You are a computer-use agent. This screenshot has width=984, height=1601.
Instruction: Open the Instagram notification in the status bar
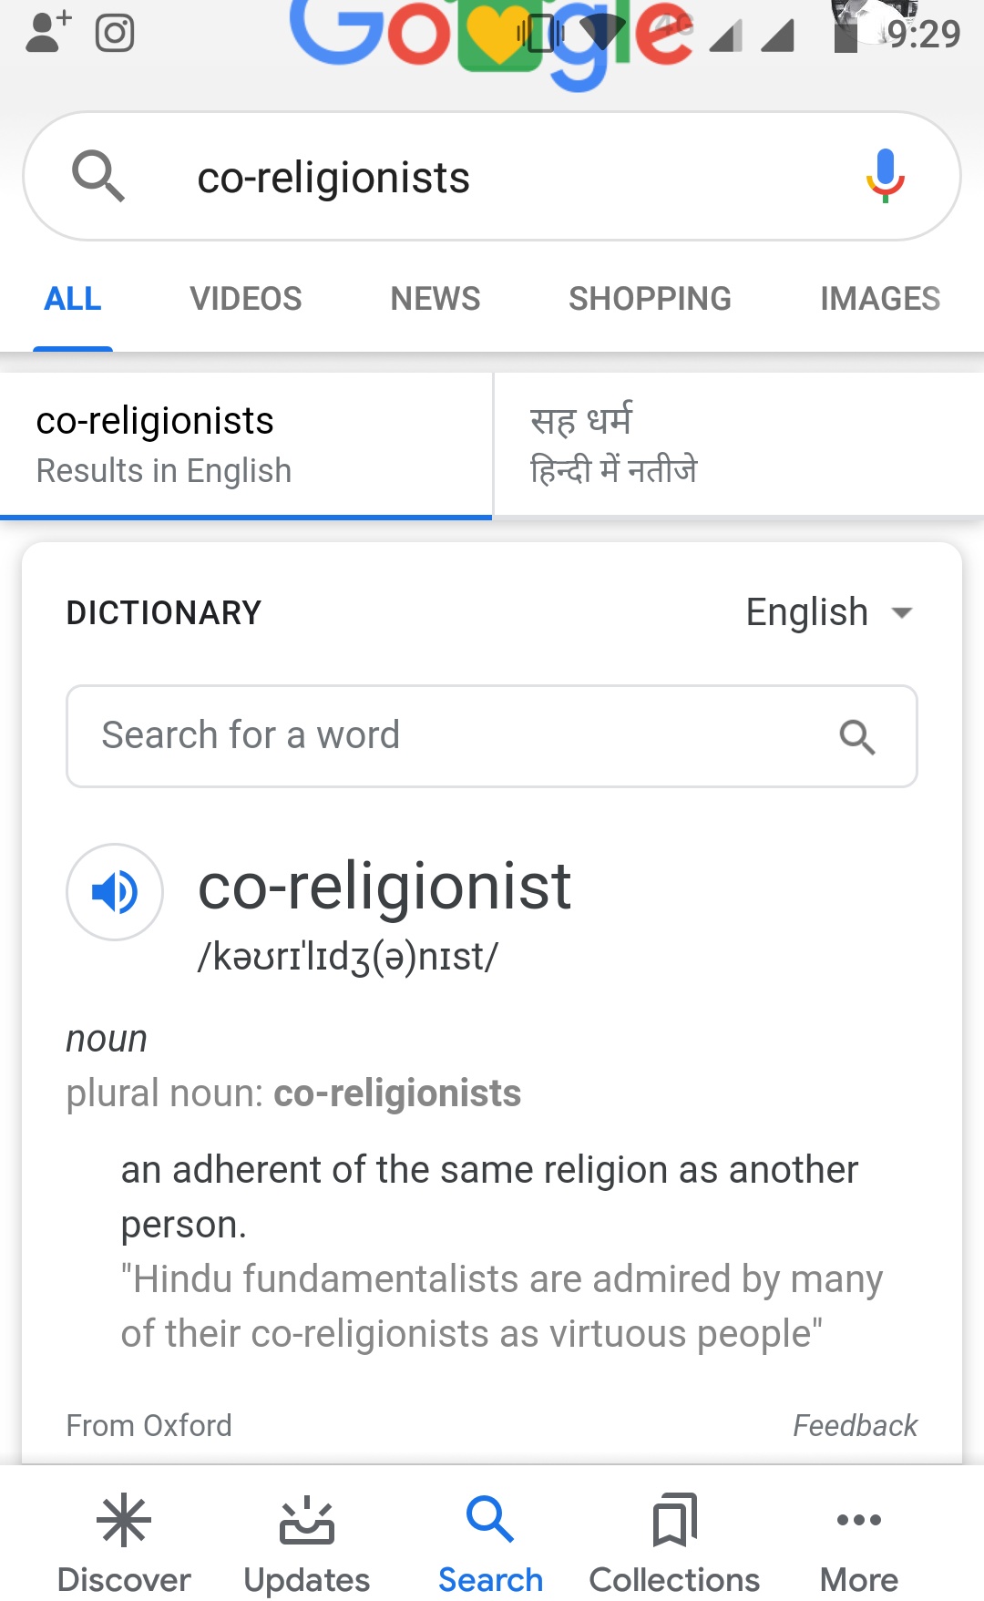(x=115, y=34)
